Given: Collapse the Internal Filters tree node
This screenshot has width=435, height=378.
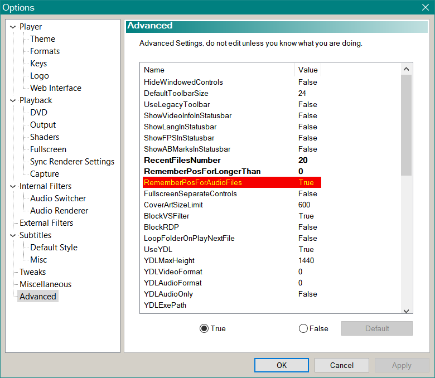Looking at the screenshot, I should [x=13, y=186].
